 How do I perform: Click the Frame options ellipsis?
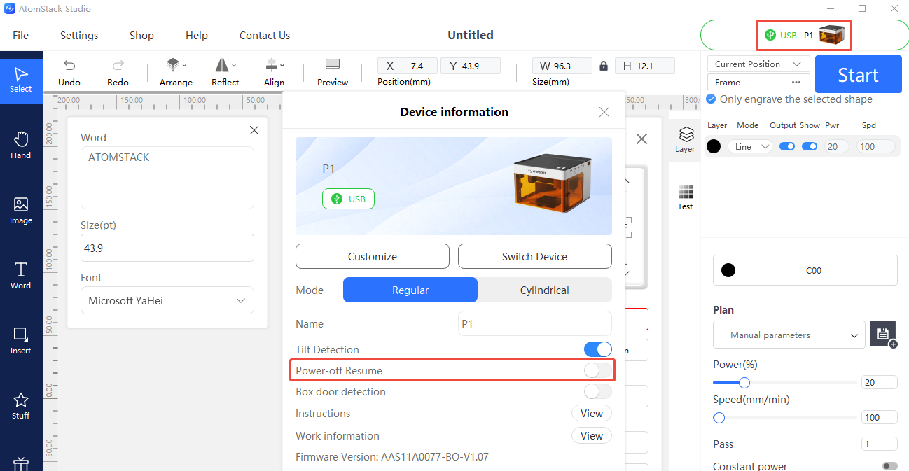796,82
